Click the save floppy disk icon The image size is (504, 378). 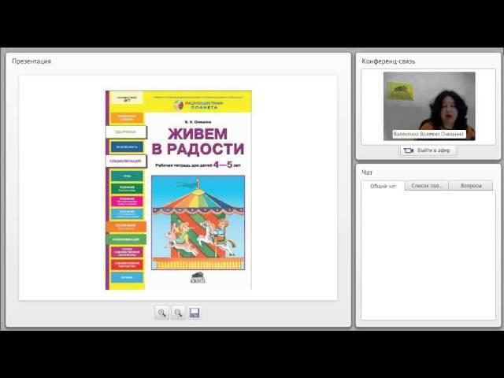pyautogui.click(x=195, y=313)
